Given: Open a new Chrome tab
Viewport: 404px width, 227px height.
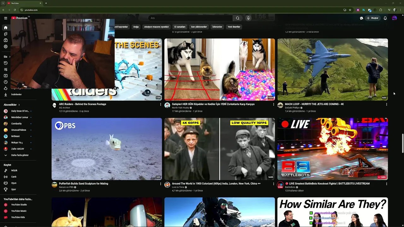Looking at the screenshot, I should click(46, 3).
